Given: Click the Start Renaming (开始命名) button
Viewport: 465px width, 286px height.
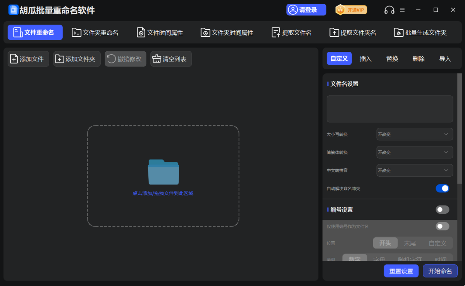Looking at the screenshot, I should tap(440, 271).
